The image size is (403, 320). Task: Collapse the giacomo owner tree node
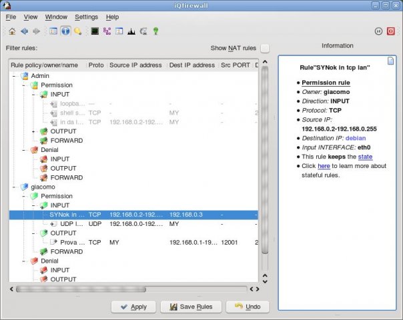pos(15,187)
